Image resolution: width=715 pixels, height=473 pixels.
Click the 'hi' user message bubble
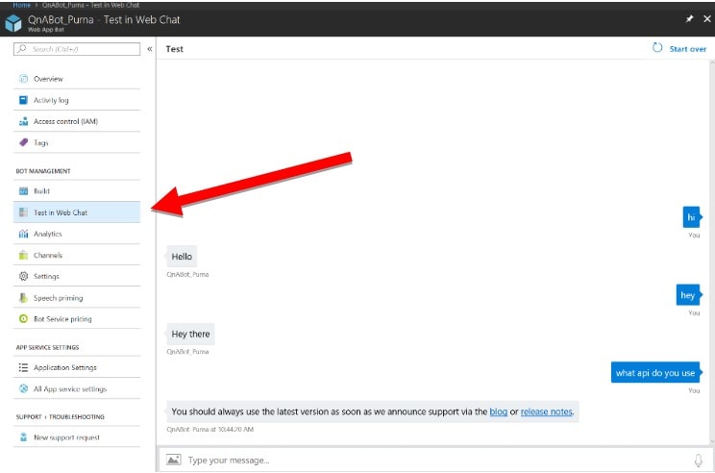click(x=691, y=217)
